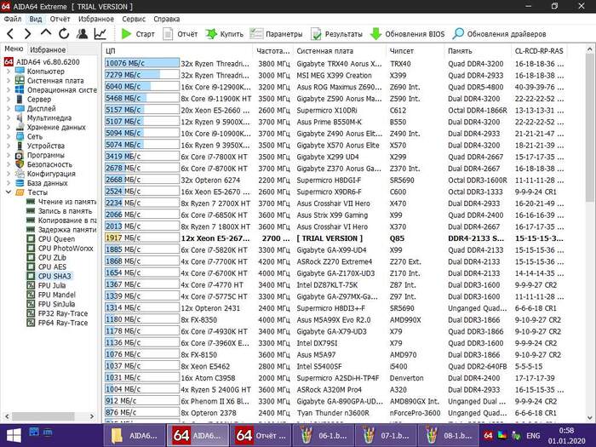596x447 pixels.
Task: Click the sidebar horizontal scrollbar right arrow
Action: (92, 416)
